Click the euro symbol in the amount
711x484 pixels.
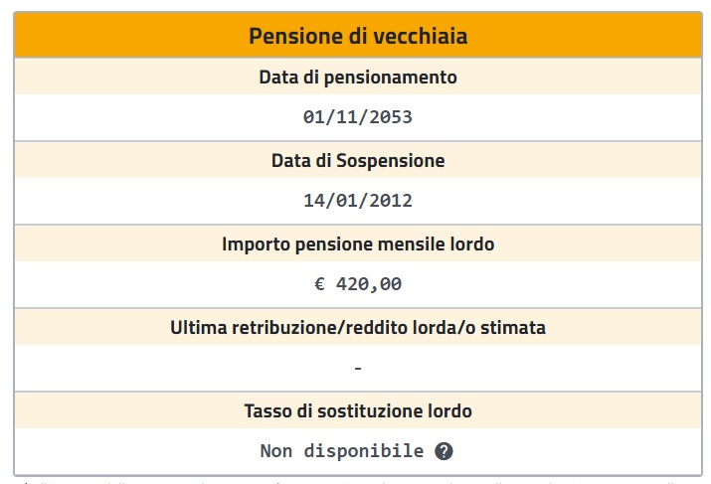319,284
